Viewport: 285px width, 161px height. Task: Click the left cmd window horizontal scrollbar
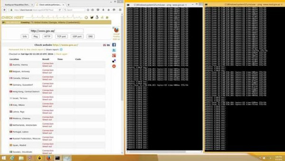[157, 152]
